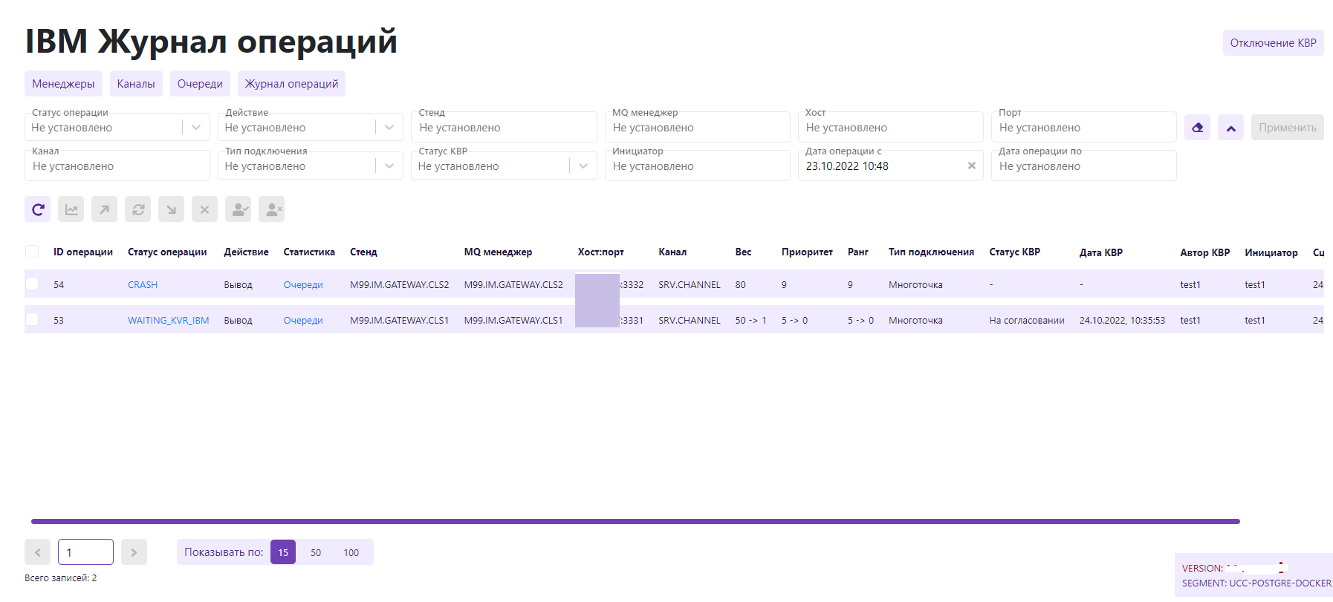Check the row for operation ID 54
1333x602 pixels.
click(x=32, y=284)
